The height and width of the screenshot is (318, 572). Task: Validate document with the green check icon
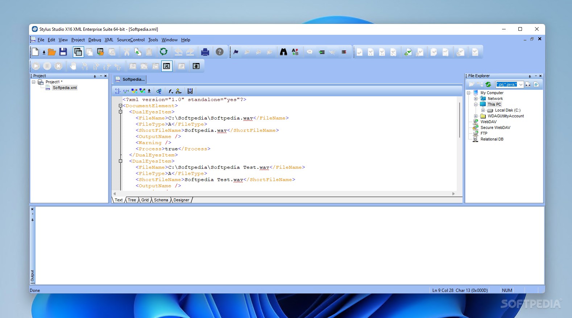pos(142,91)
